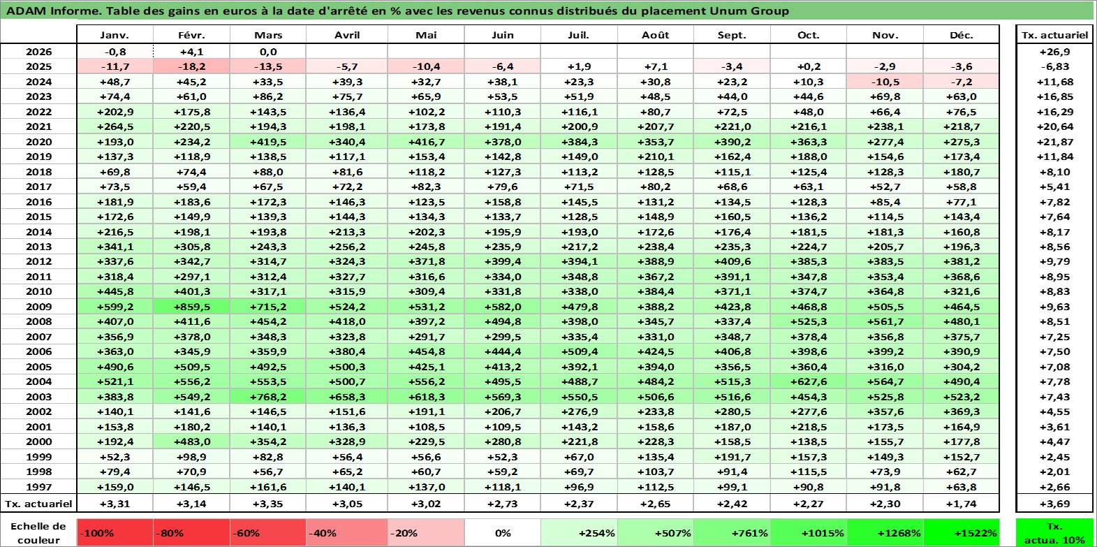Click cell '+63,8' for Déc. 1997
1097x547 pixels.
(x=962, y=487)
